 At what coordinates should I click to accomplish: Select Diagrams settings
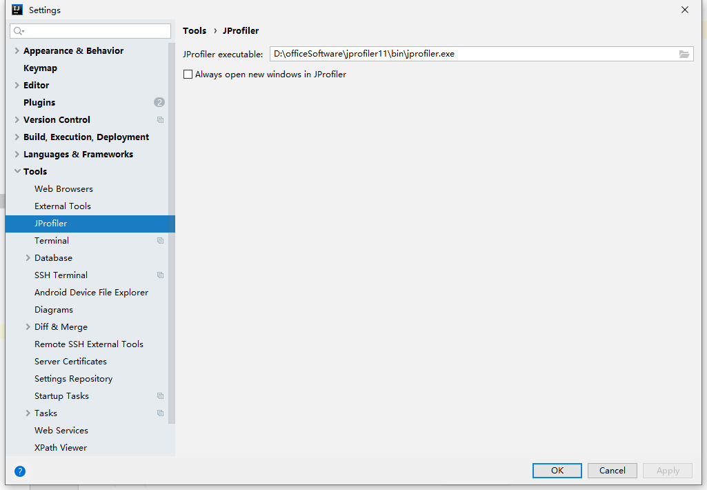(x=54, y=310)
